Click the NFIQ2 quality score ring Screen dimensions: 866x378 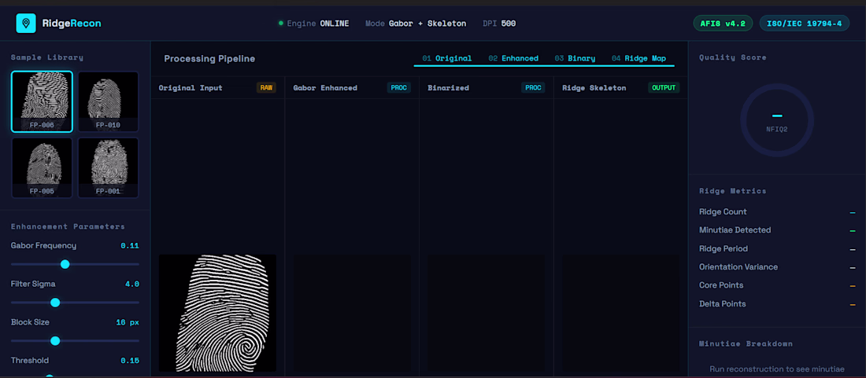click(x=777, y=120)
